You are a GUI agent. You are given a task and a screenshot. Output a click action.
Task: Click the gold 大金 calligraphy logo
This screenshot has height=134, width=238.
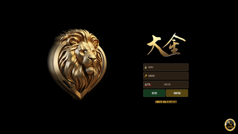166,45
